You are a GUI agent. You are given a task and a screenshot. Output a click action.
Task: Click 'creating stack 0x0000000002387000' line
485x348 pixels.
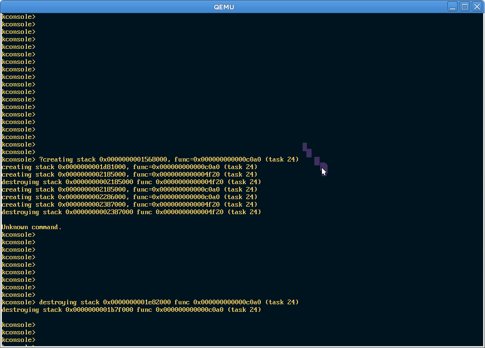[x=129, y=205]
